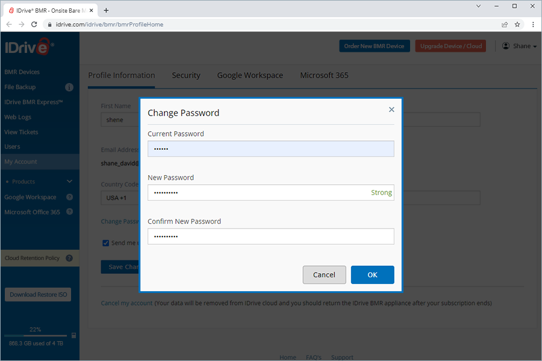Toggle the Send me updates checkbox
The image size is (542, 361).
tap(106, 243)
